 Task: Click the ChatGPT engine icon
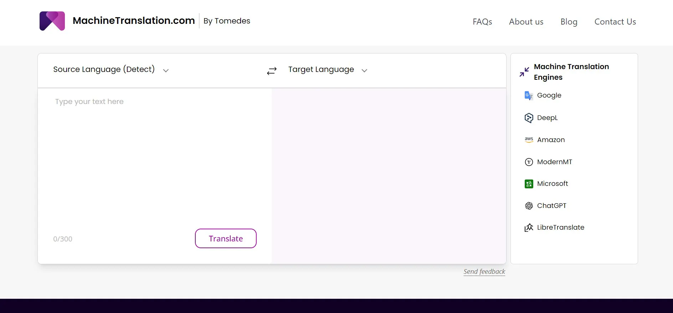pyautogui.click(x=529, y=206)
